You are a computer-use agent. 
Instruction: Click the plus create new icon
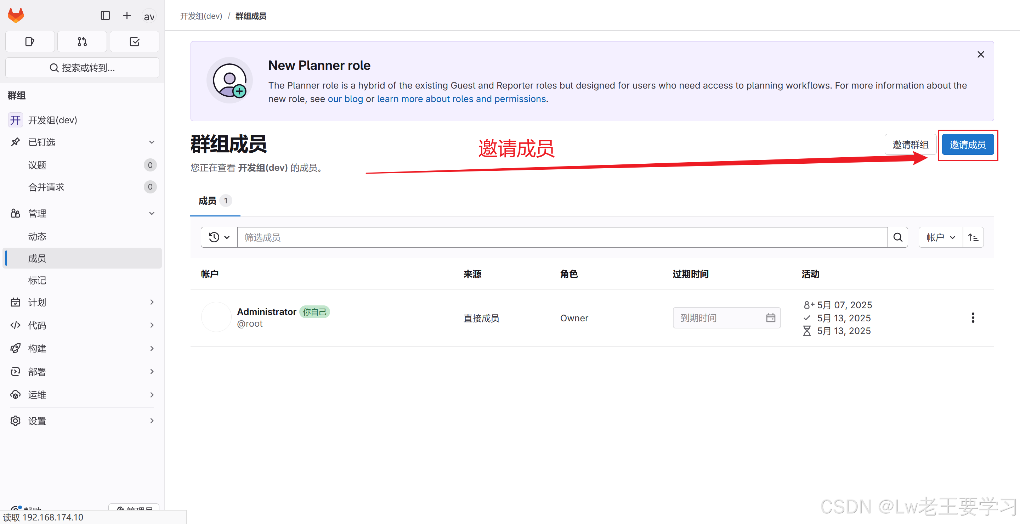pyautogui.click(x=127, y=16)
